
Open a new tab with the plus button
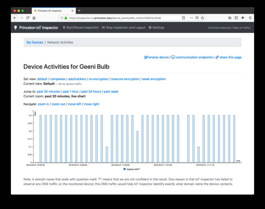click(79, 11)
